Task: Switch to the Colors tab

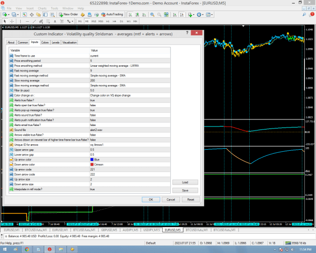Action: pos(45,43)
